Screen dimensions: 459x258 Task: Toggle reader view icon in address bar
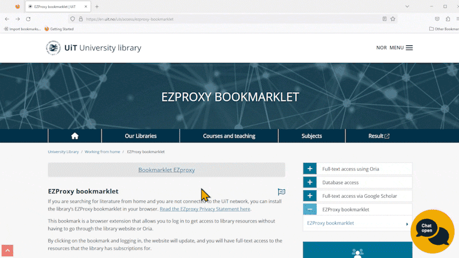[384, 19]
